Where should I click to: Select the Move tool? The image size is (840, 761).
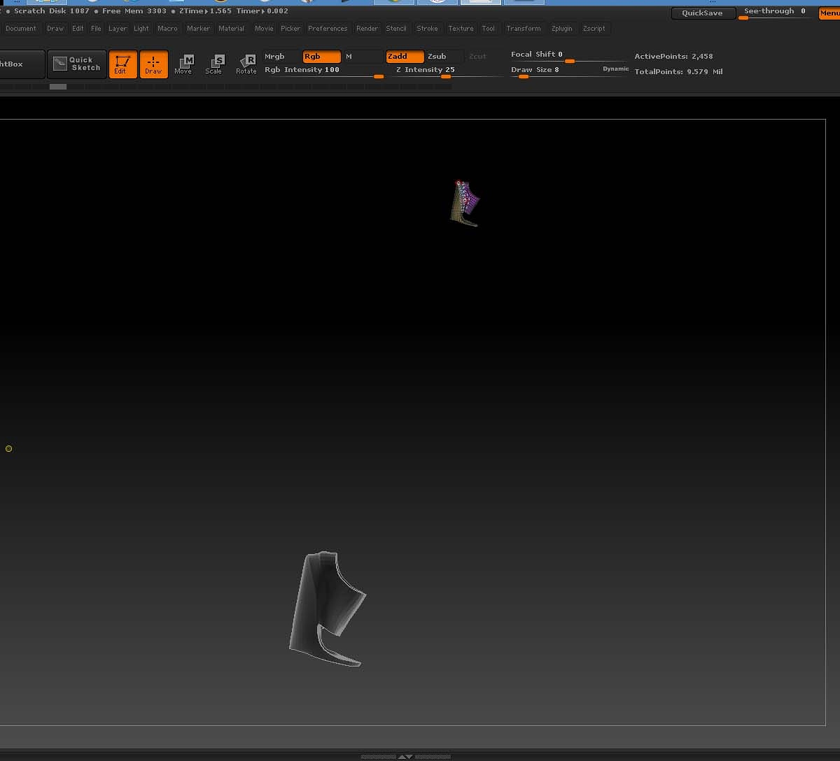[x=183, y=64]
